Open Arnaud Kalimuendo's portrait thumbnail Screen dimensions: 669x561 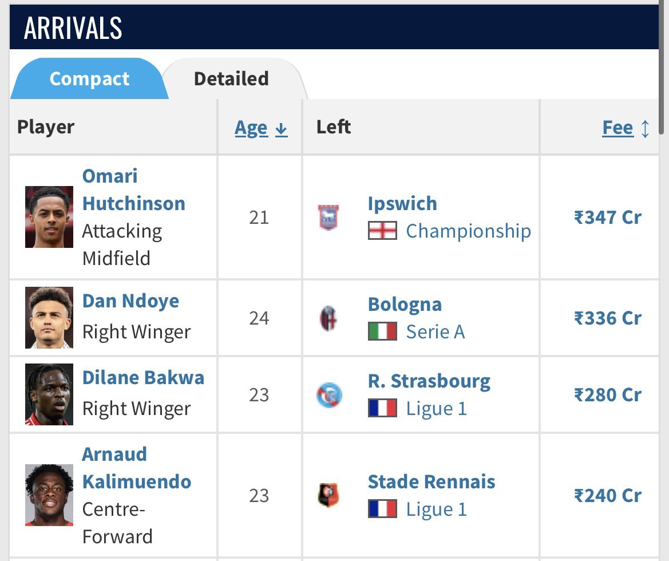(x=49, y=495)
